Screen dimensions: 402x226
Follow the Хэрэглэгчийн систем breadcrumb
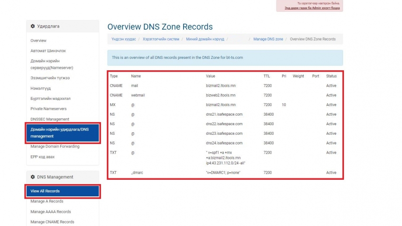[161, 39]
